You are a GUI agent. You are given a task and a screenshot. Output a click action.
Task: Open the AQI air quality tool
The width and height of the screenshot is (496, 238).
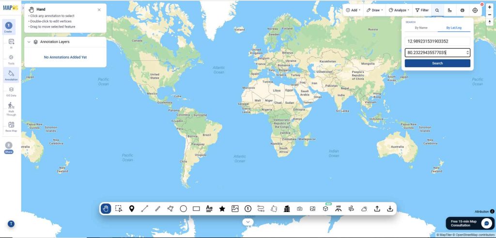[339, 209]
